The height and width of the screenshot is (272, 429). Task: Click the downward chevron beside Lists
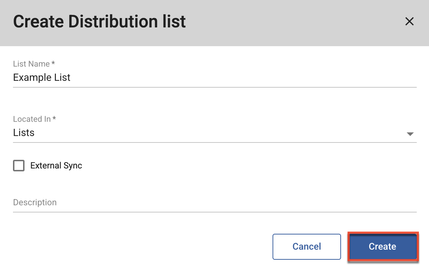tap(410, 134)
